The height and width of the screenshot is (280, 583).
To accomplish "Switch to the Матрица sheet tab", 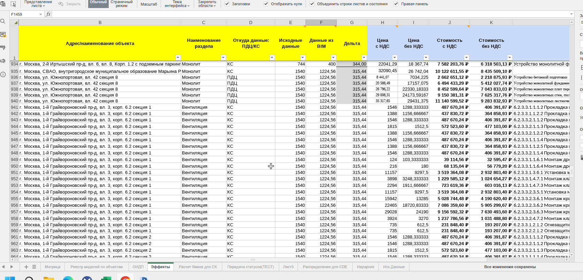I will [52, 267].
